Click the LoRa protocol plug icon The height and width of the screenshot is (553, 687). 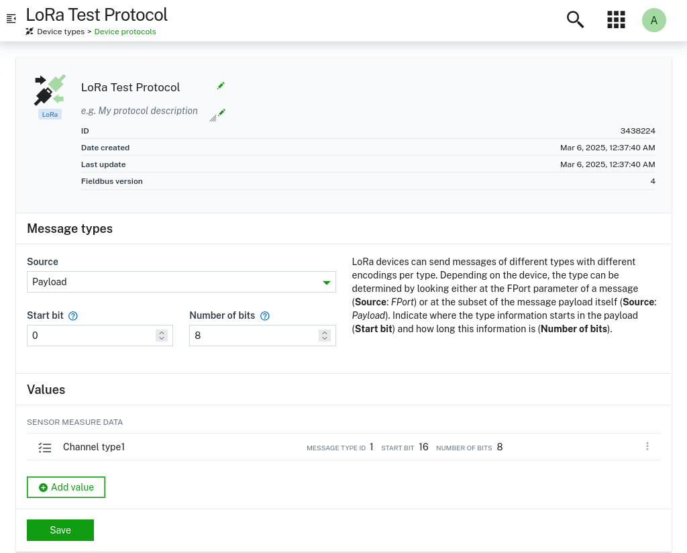pyautogui.click(x=49, y=91)
